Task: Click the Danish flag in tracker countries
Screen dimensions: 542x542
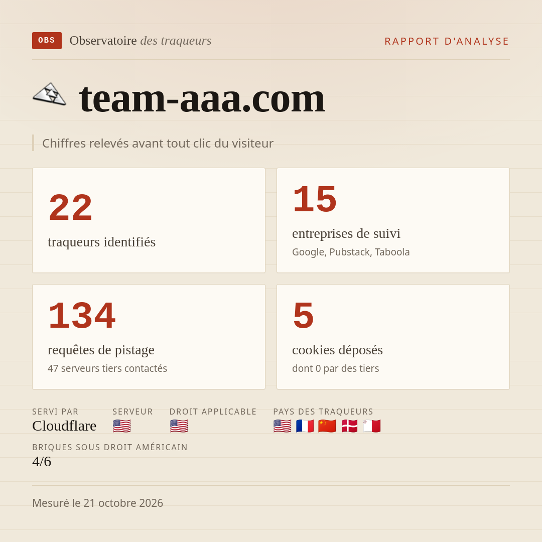Action: (x=349, y=426)
